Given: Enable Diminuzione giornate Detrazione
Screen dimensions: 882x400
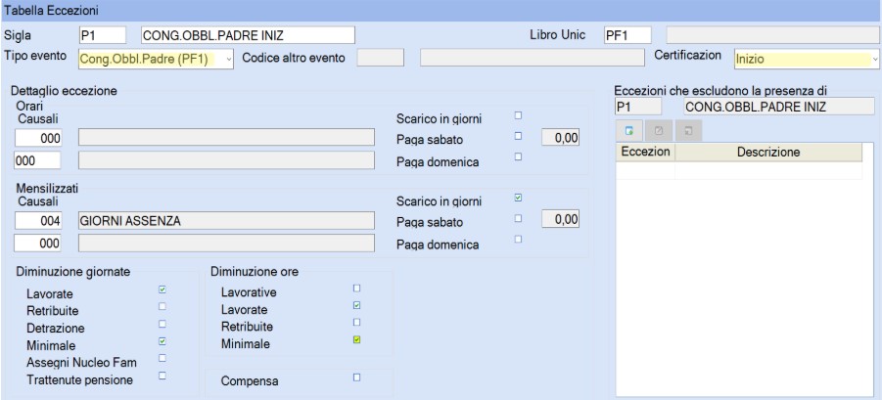Looking at the screenshot, I should tap(162, 324).
